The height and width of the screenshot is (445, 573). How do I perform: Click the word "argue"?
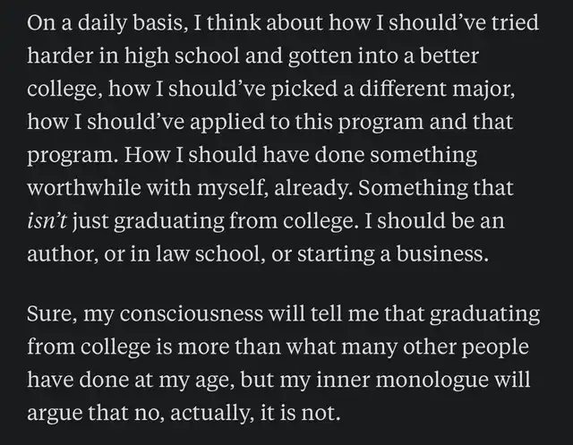[56, 412]
